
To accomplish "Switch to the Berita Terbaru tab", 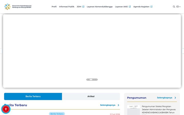I will pos(33,96).
